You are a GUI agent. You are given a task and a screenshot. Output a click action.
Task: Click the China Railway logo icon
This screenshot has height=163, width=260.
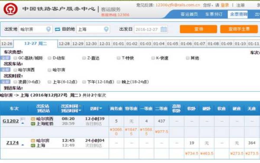[10, 10]
